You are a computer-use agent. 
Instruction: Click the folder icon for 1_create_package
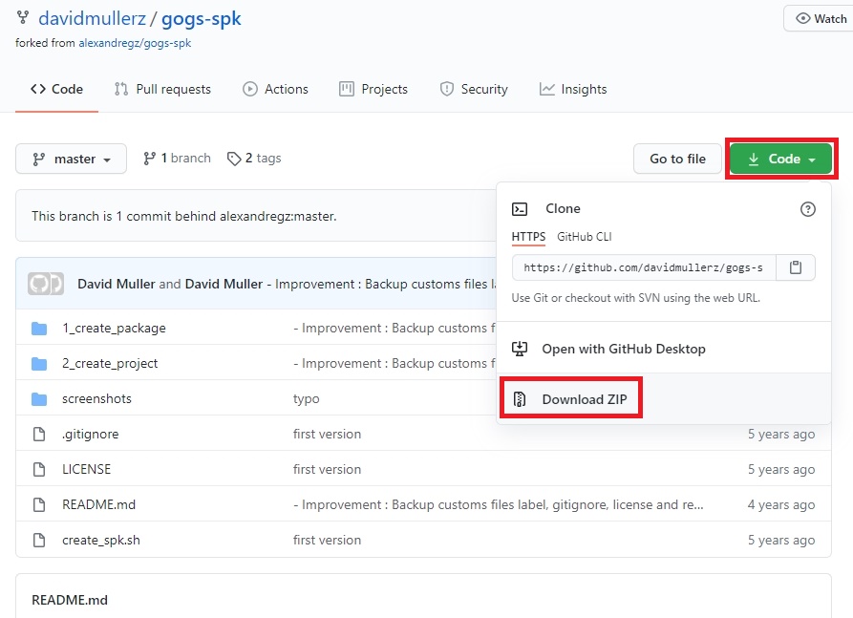pos(39,329)
